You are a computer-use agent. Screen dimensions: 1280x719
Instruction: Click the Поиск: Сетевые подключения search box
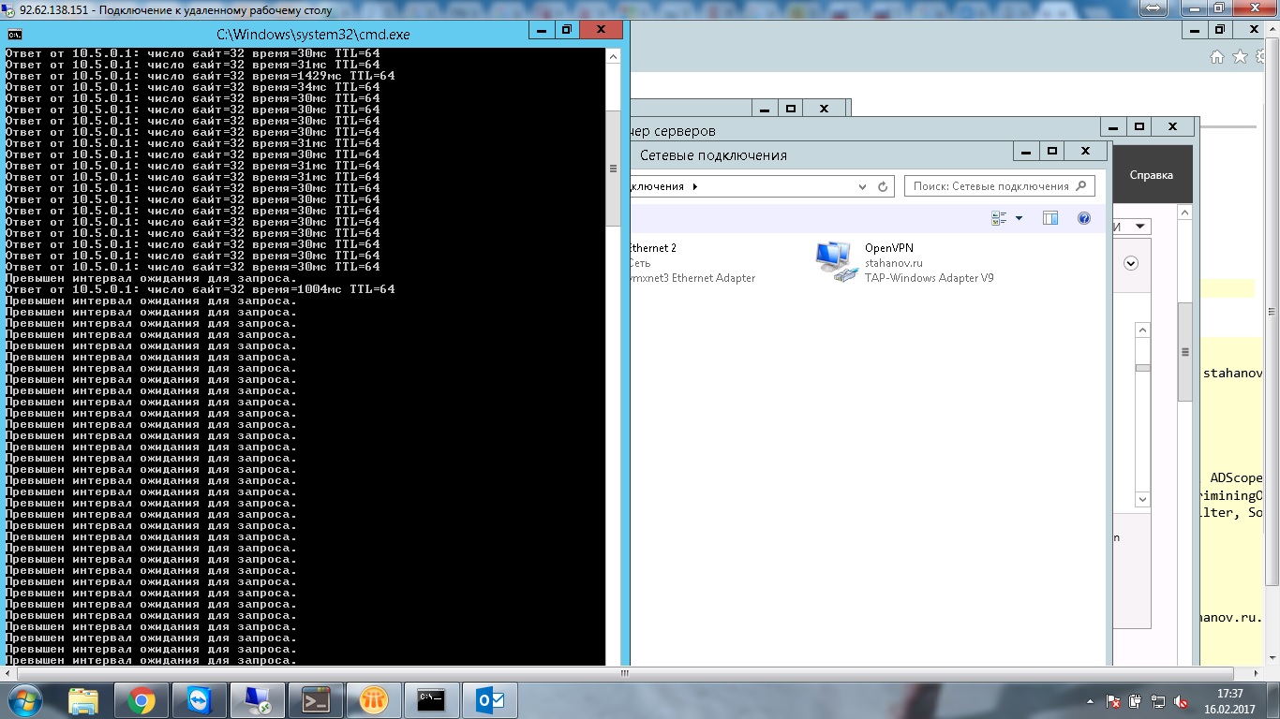999,186
